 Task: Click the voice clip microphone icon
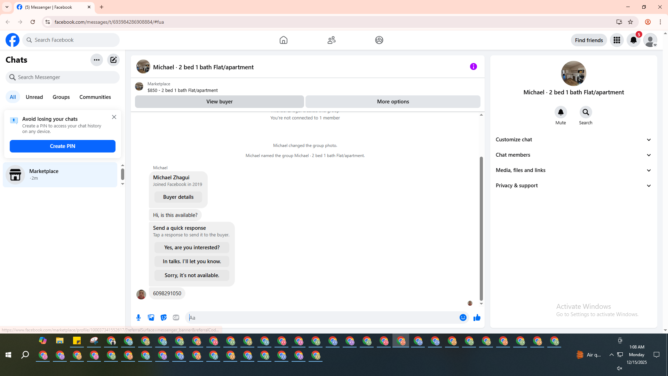(x=138, y=318)
